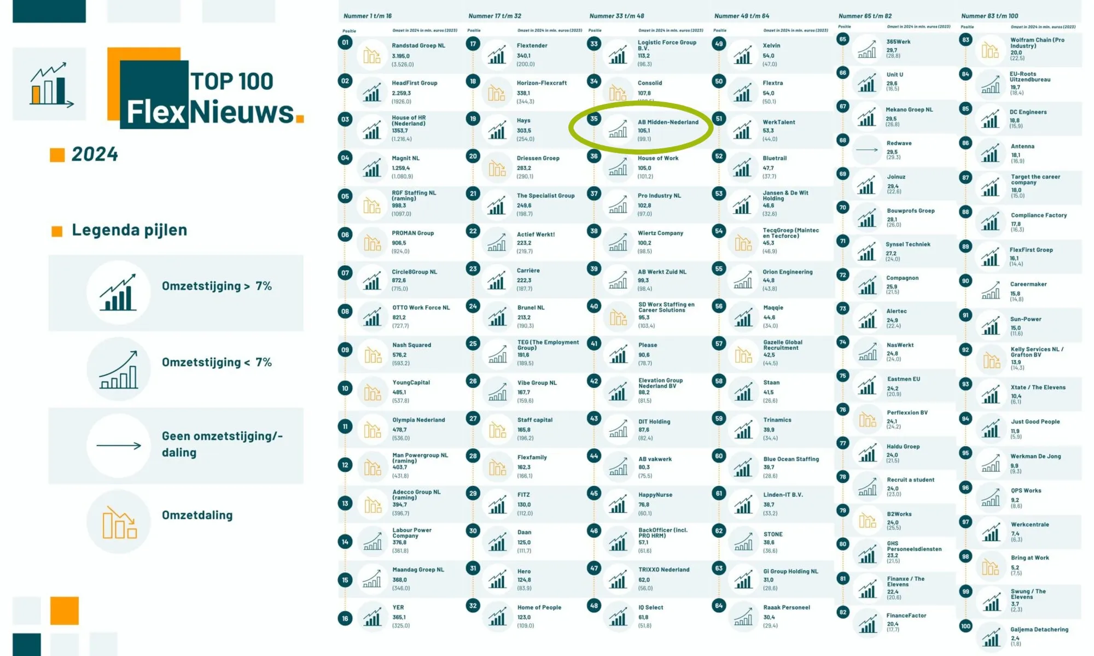
Task: Click the Legenda pijlen heading
Action: [130, 230]
